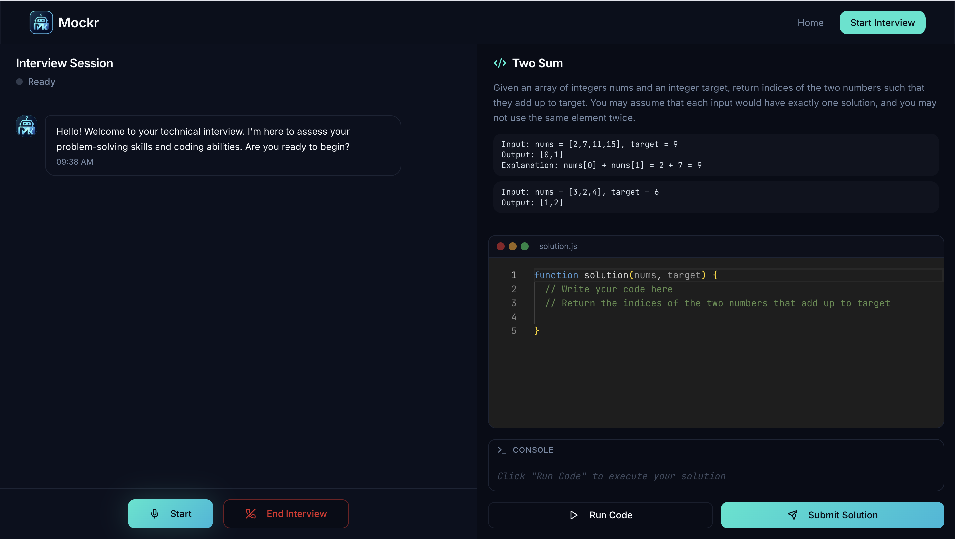Click the Mockr robot logo icon
955x539 pixels.
pos(41,22)
